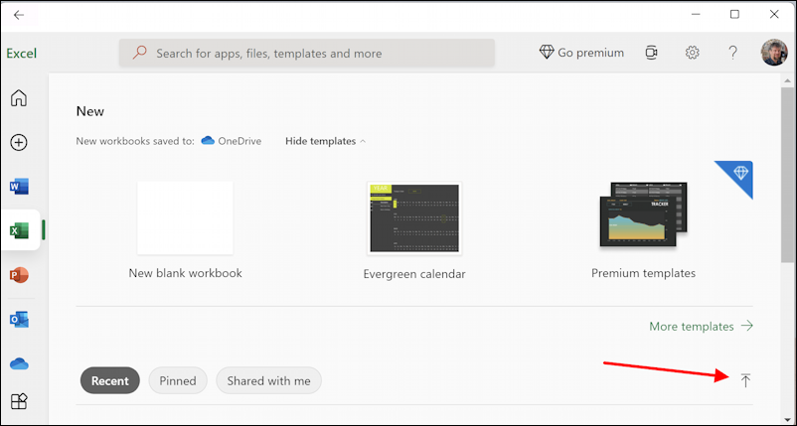The height and width of the screenshot is (426, 797).
Task: Open OneDrive from the sidebar
Action: [19, 363]
